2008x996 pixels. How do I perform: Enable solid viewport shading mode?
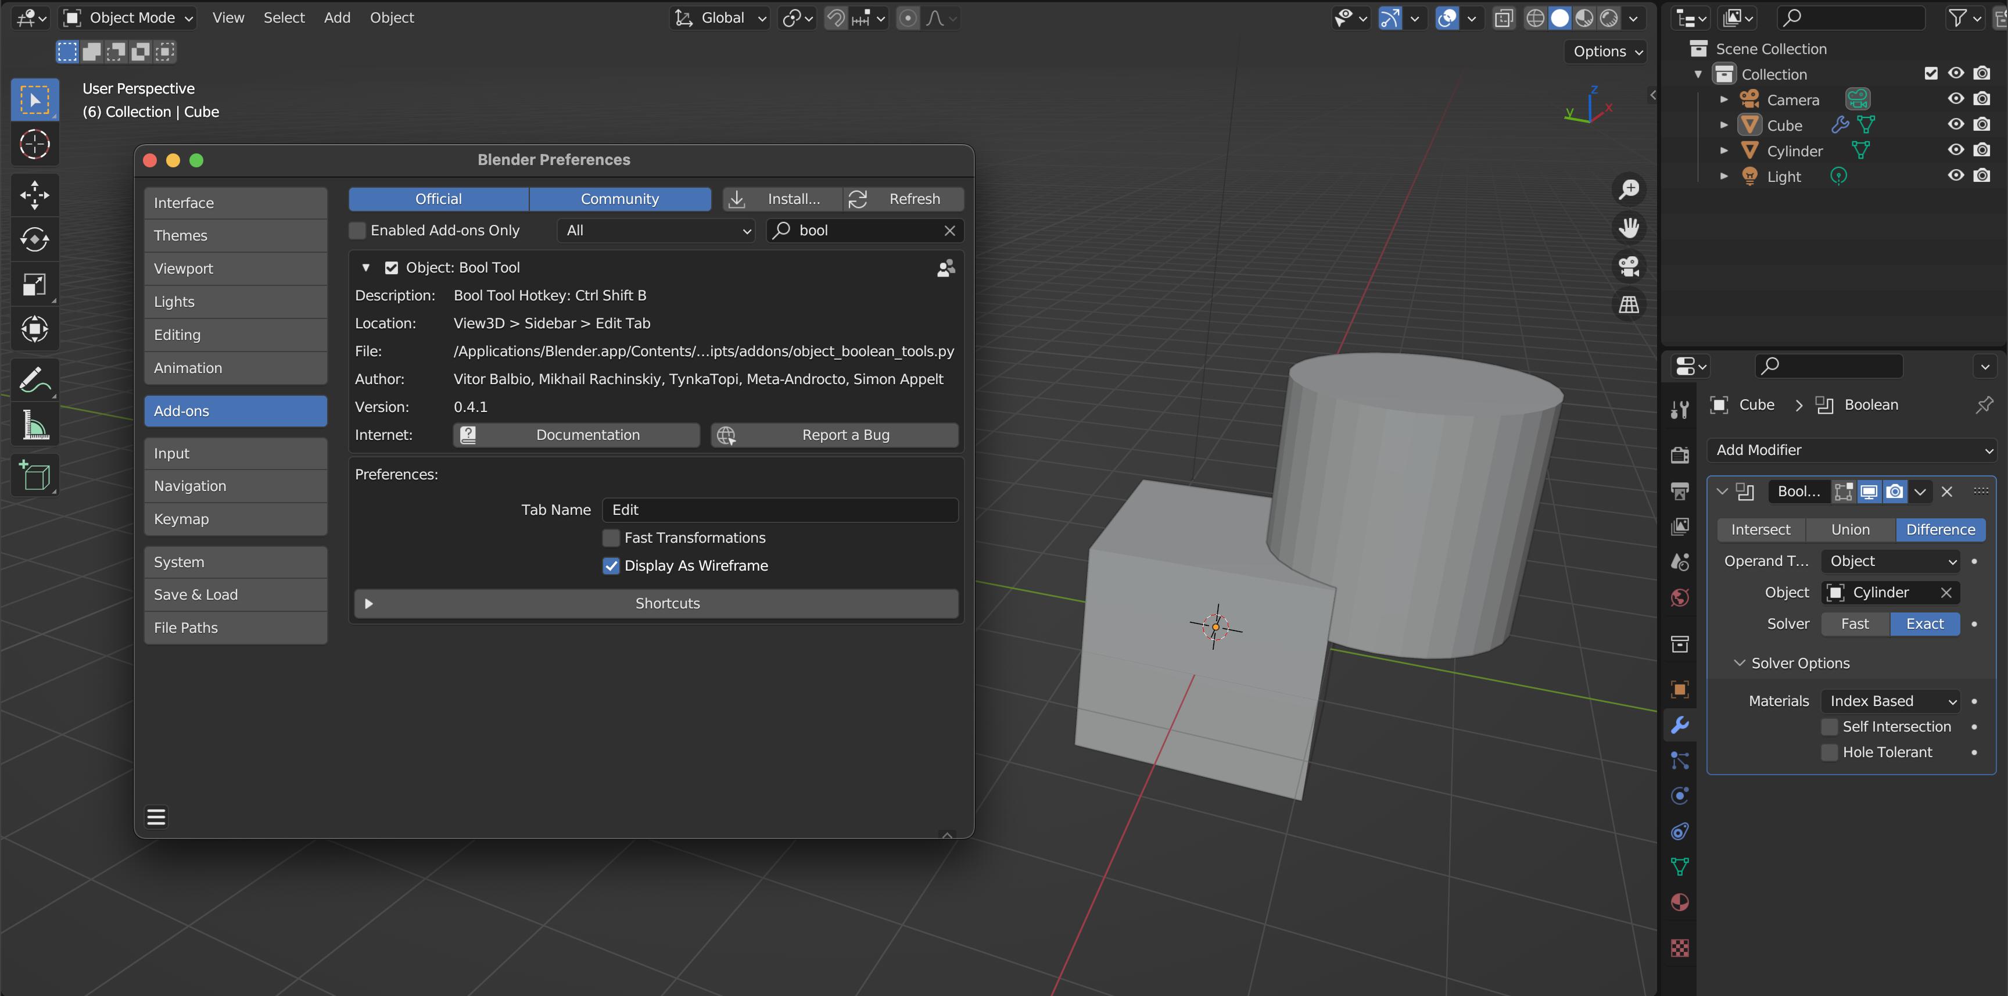click(x=1560, y=18)
